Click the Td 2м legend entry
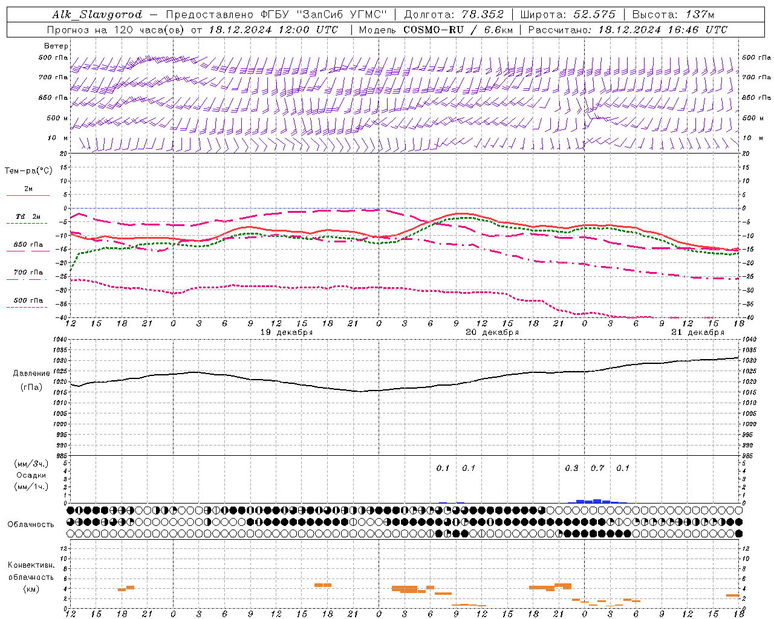 point(28,216)
